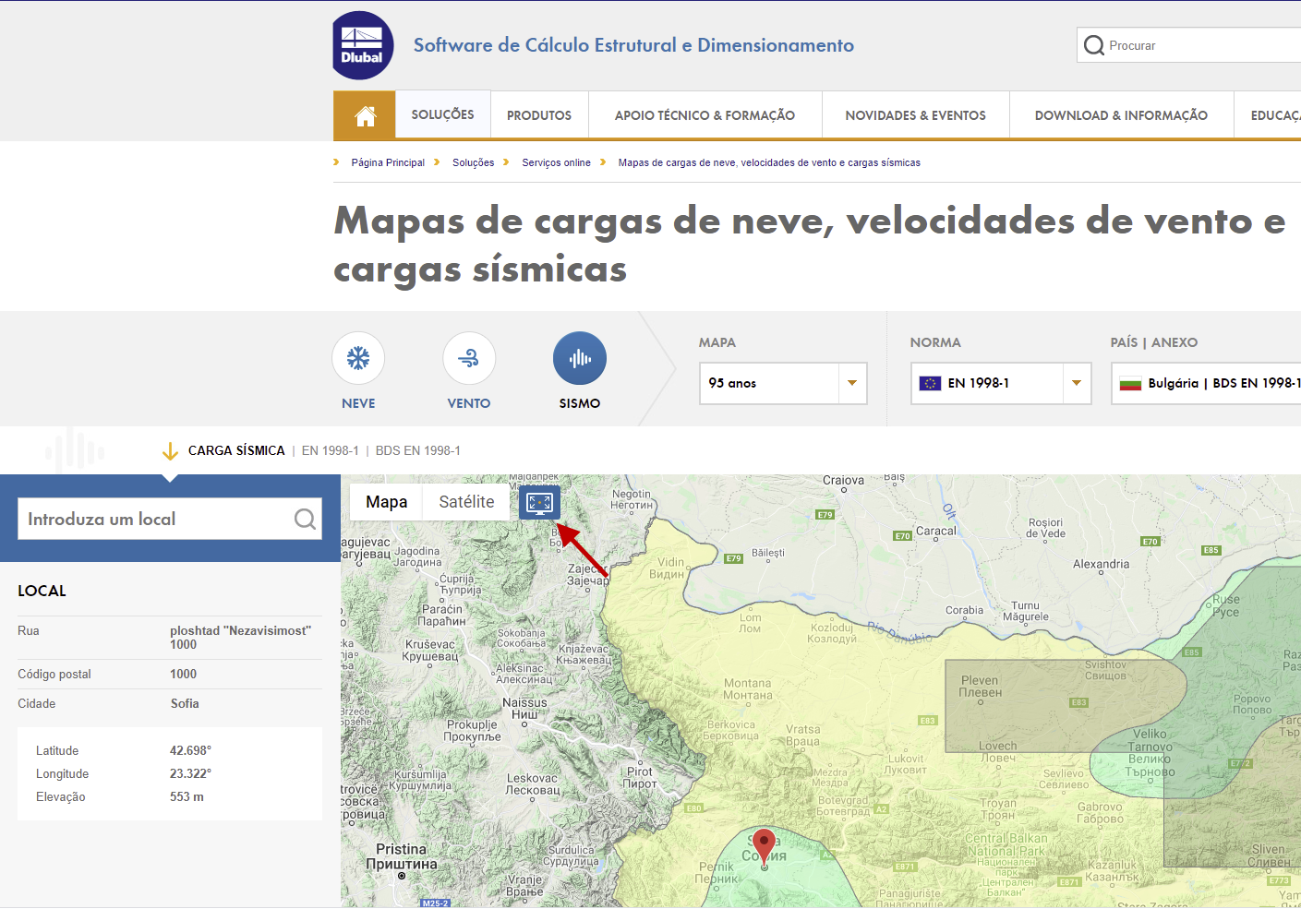Click the magnifier in the Procurar search box
This screenshot has height=909, width=1301.
[x=1094, y=44]
